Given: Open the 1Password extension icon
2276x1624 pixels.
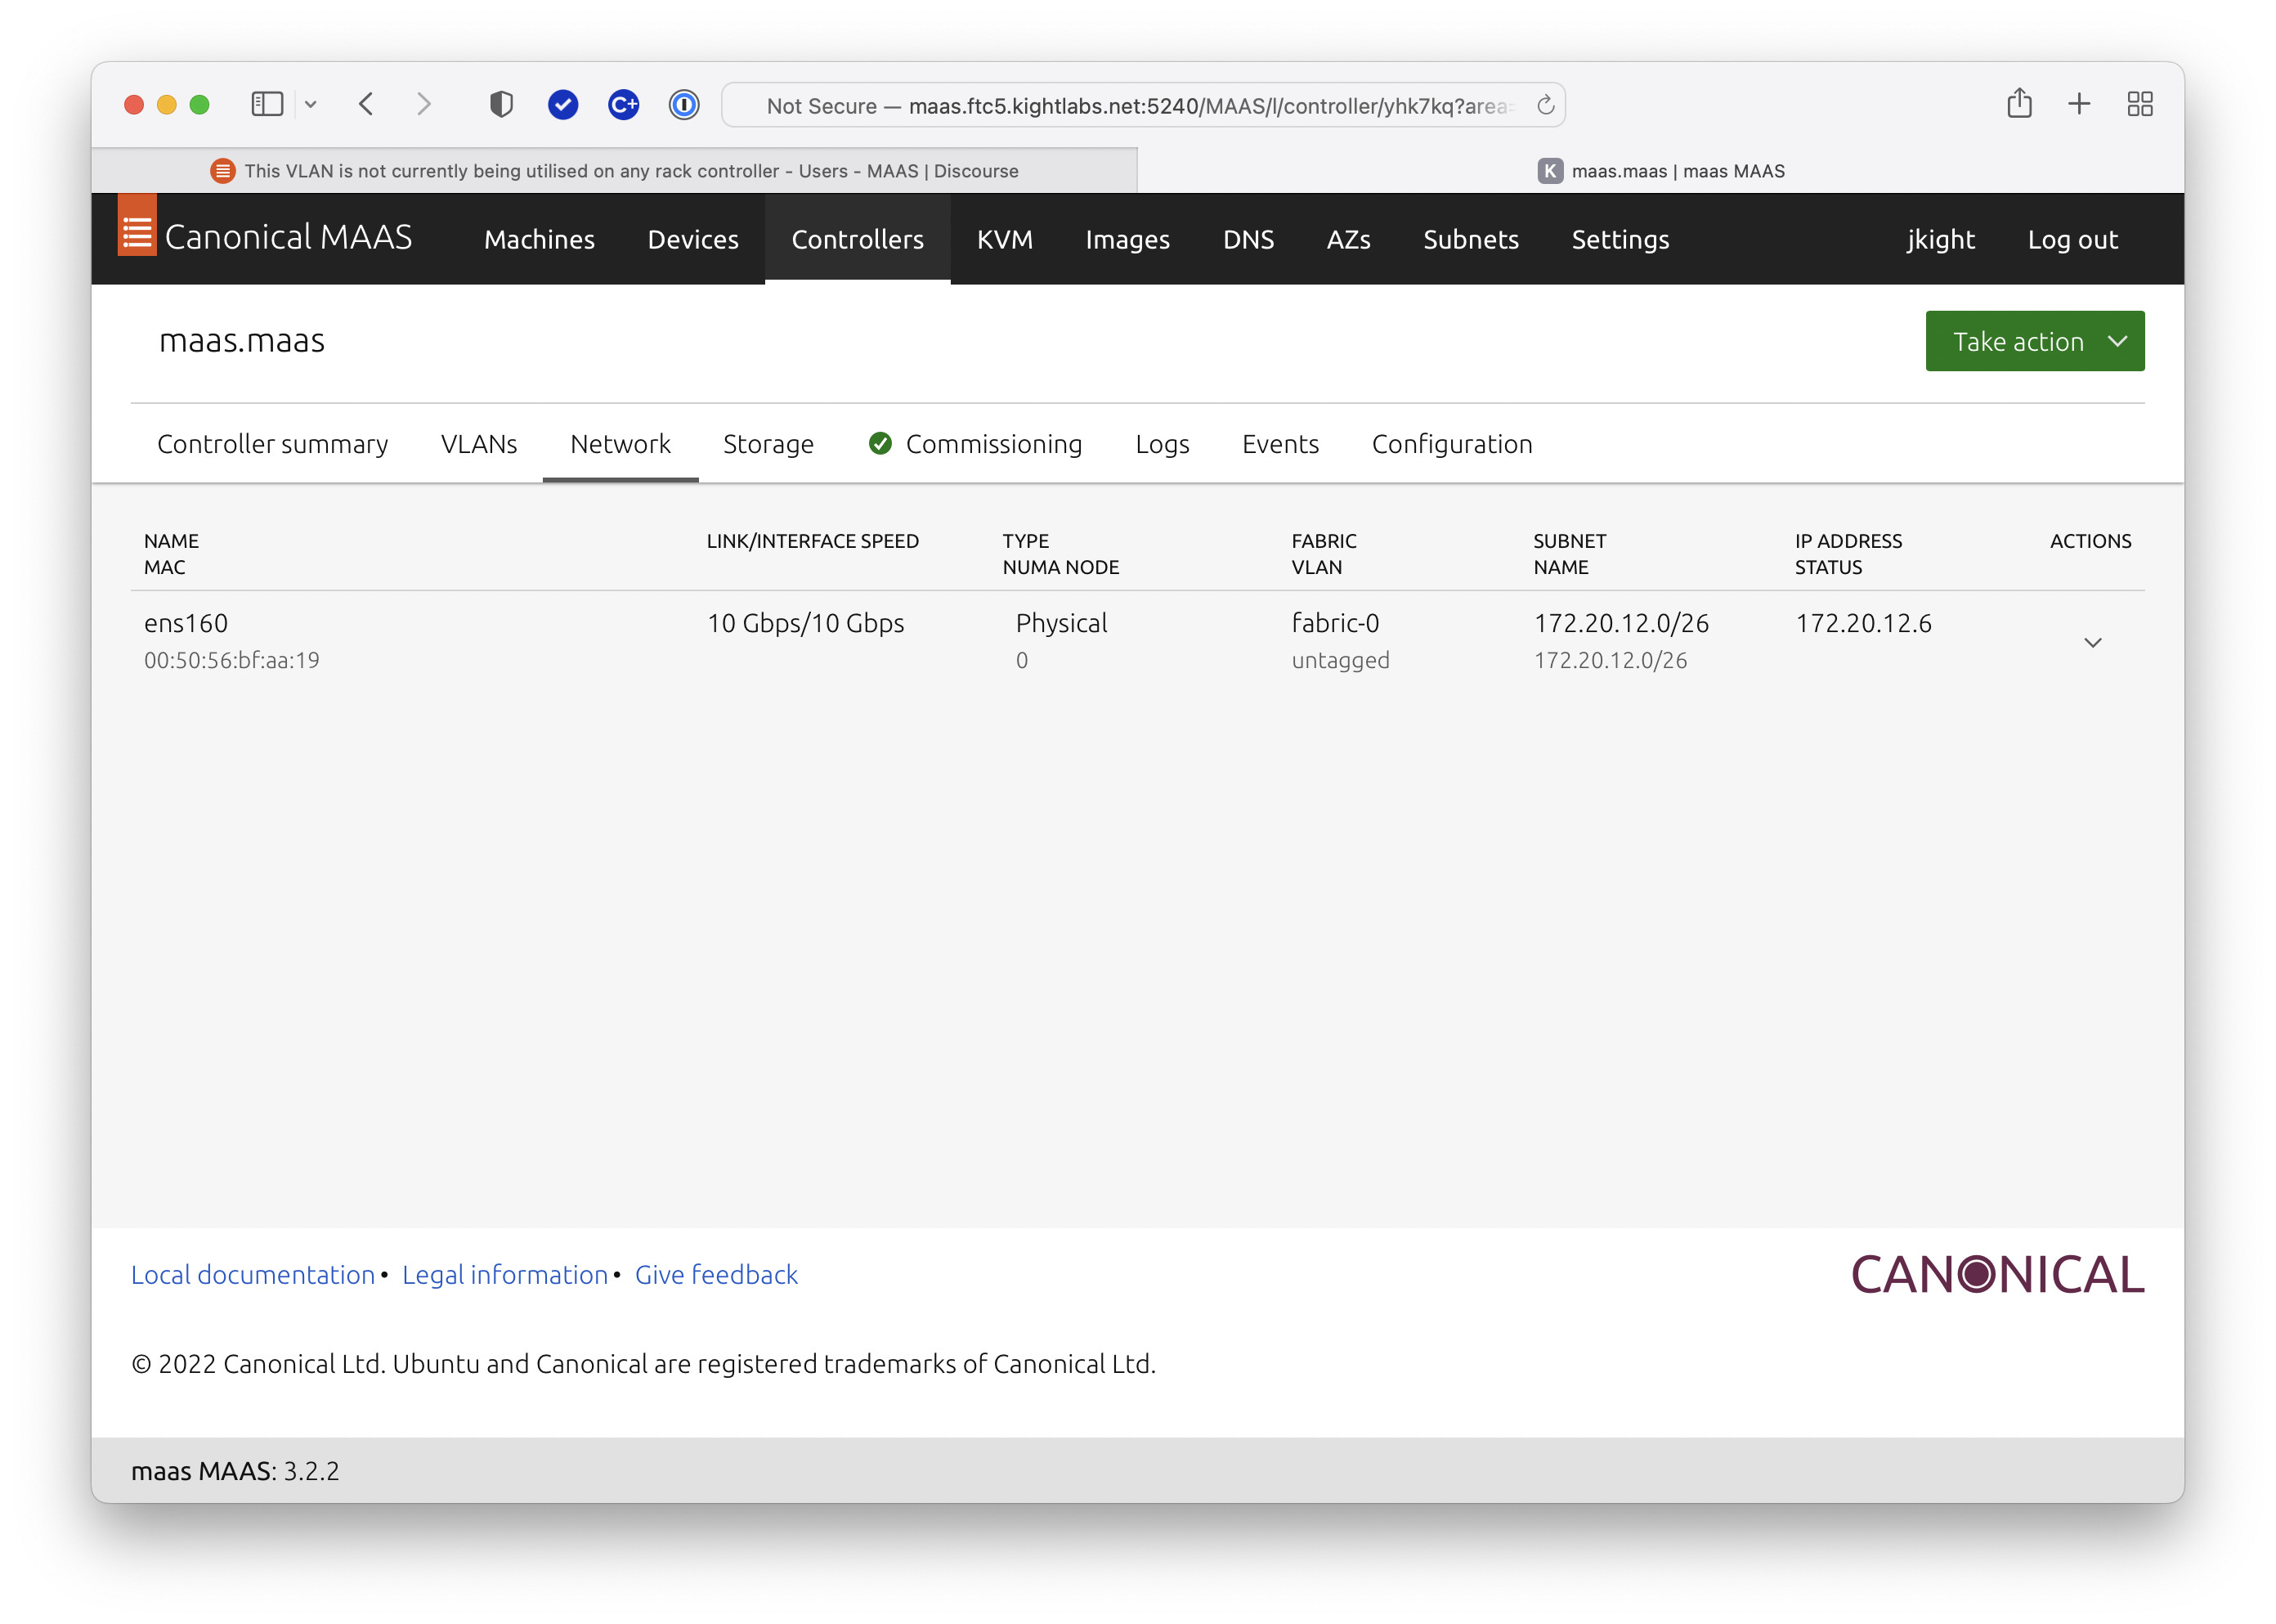Looking at the screenshot, I should [683, 104].
